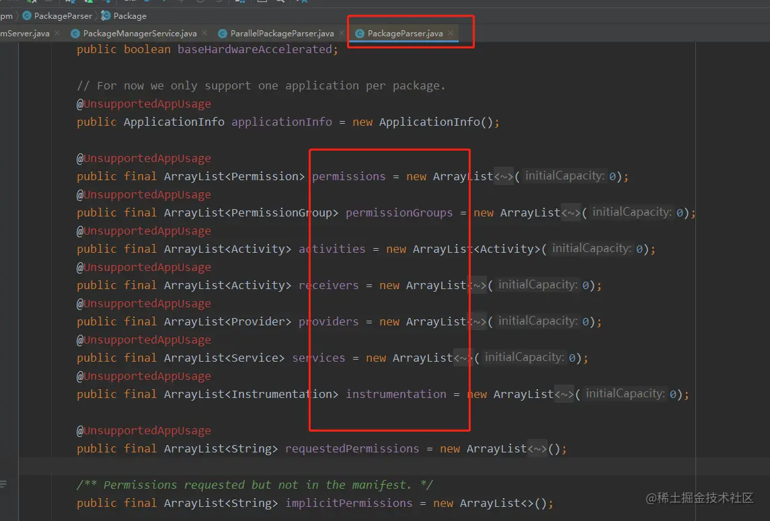This screenshot has height=521, width=770.
Task: Close the PackageManagerService.java tab
Action: click(x=204, y=33)
